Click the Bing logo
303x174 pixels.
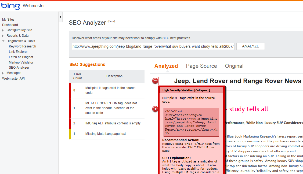[11, 6]
